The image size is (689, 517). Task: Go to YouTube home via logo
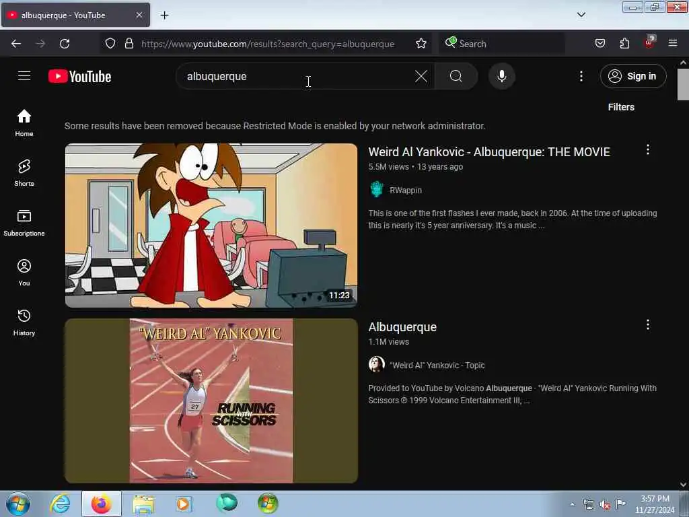click(79, 77)
